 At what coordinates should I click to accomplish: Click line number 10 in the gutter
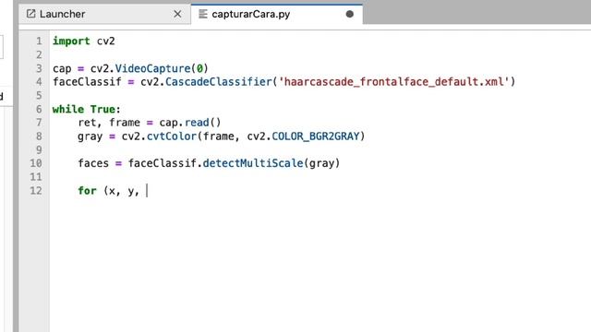[x=36, y=163]
